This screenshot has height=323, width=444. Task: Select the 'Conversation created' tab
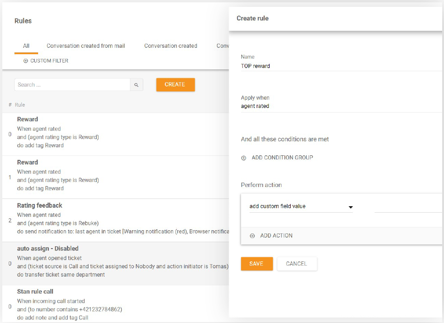click(171, 46)
